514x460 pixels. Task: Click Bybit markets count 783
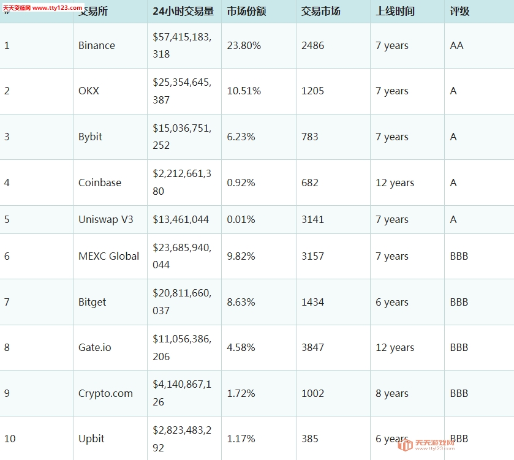[310, 137]
